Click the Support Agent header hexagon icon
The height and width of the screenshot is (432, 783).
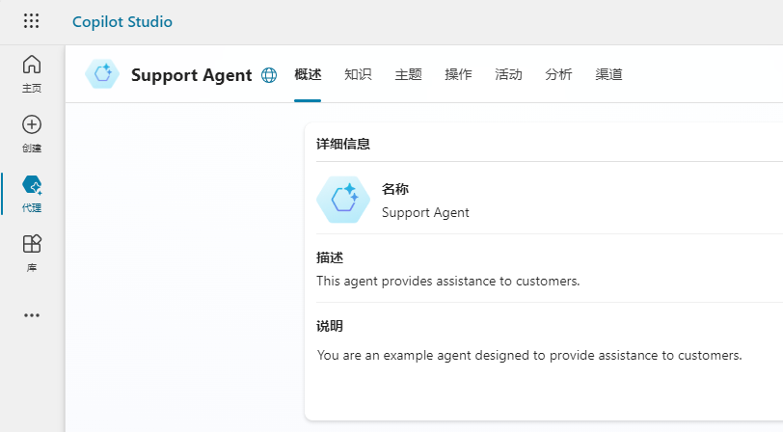[x=102, y=74]
